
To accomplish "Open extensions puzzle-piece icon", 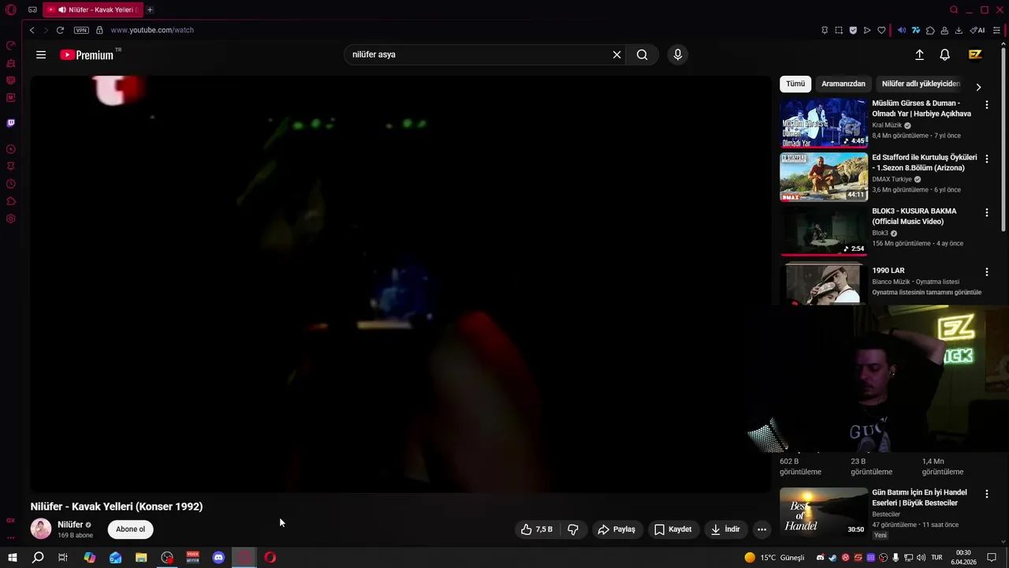I will pos(930,30).
